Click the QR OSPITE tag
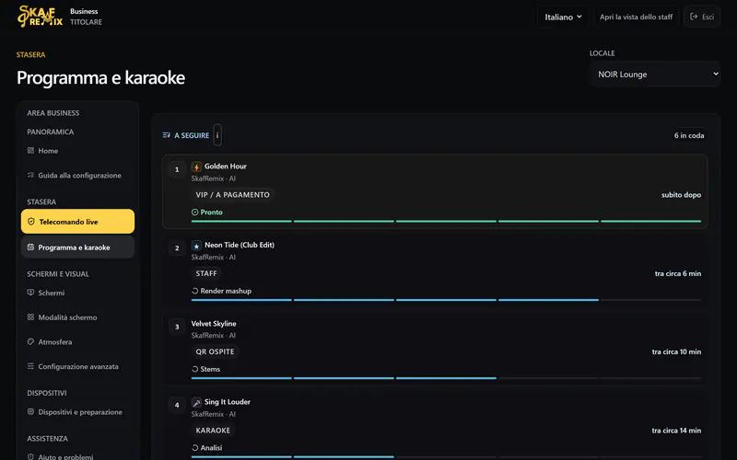737x460 pixels. tap(216, 351)
